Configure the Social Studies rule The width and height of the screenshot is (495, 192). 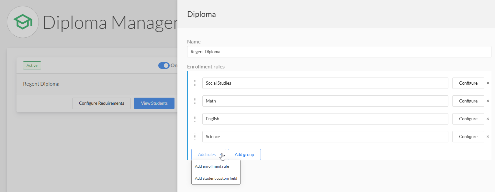coord(468,83)
